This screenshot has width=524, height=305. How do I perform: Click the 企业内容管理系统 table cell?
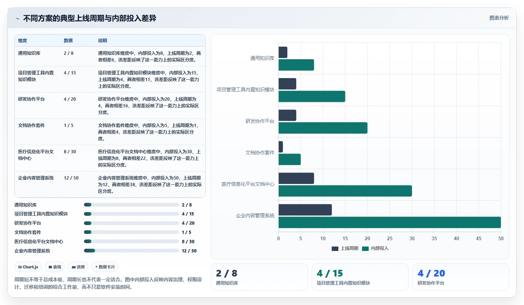click(36, 178)
